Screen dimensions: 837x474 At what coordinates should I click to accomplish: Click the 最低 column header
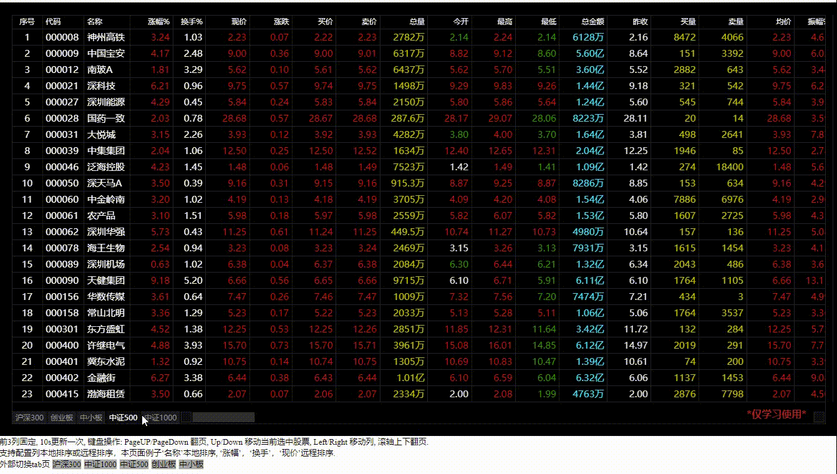coord(549,22)
